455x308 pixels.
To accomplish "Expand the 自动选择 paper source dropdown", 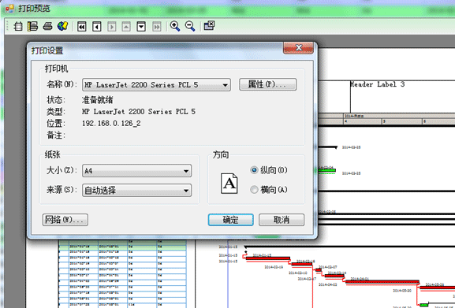I will click(136, 191).
